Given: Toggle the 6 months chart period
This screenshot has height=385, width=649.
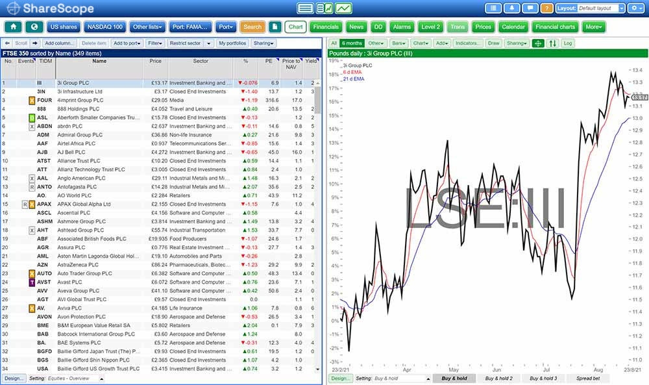Looking at the screenshot, I should tap(350, 43).
